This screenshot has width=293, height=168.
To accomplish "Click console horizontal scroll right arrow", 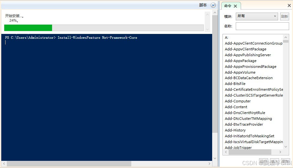I will pos(210,163).
